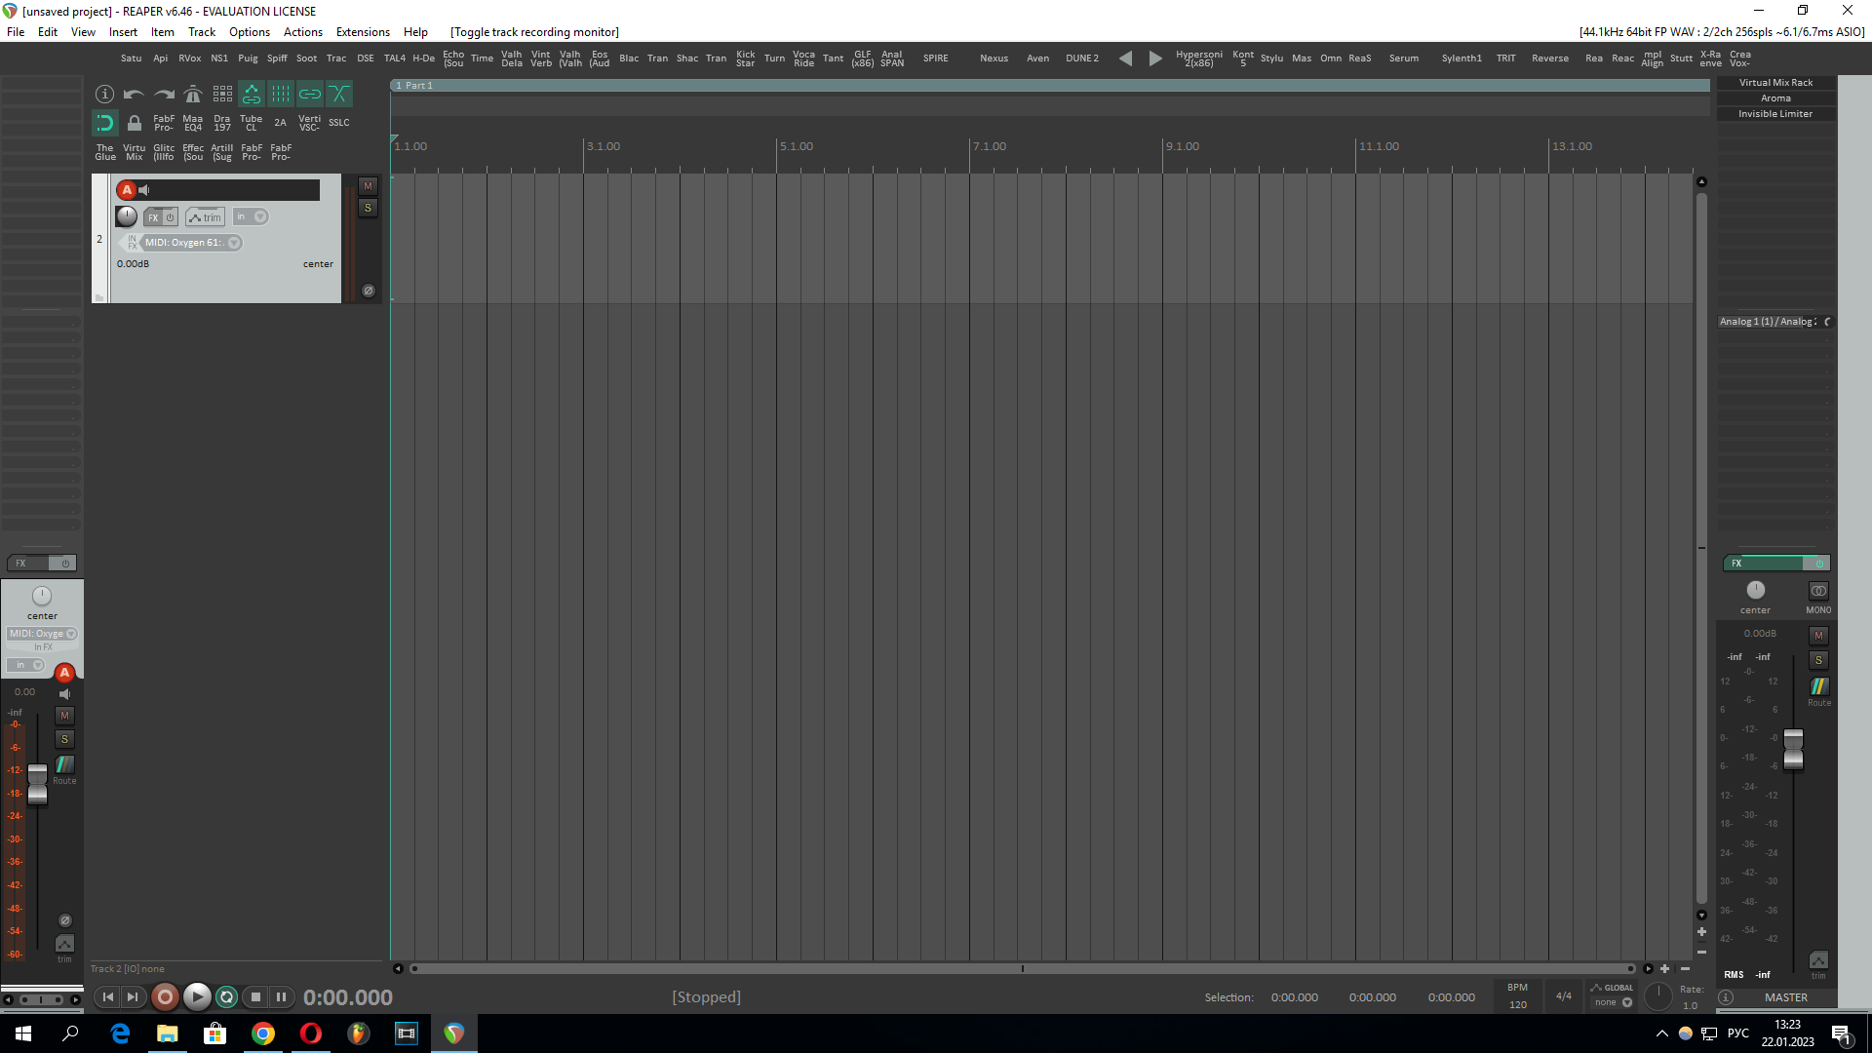The image size is (1872, 1053).
Task: Solo track 2 with S button
Action: pos(368,208)
